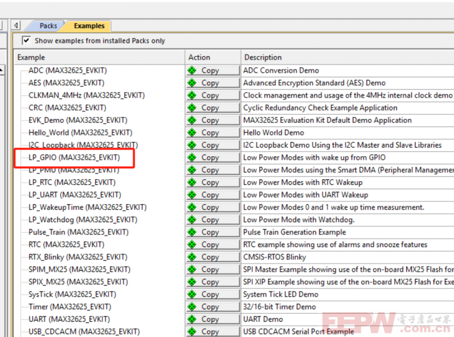Switch to the Packs tab

pyautogui.click(x=48, y=26)
